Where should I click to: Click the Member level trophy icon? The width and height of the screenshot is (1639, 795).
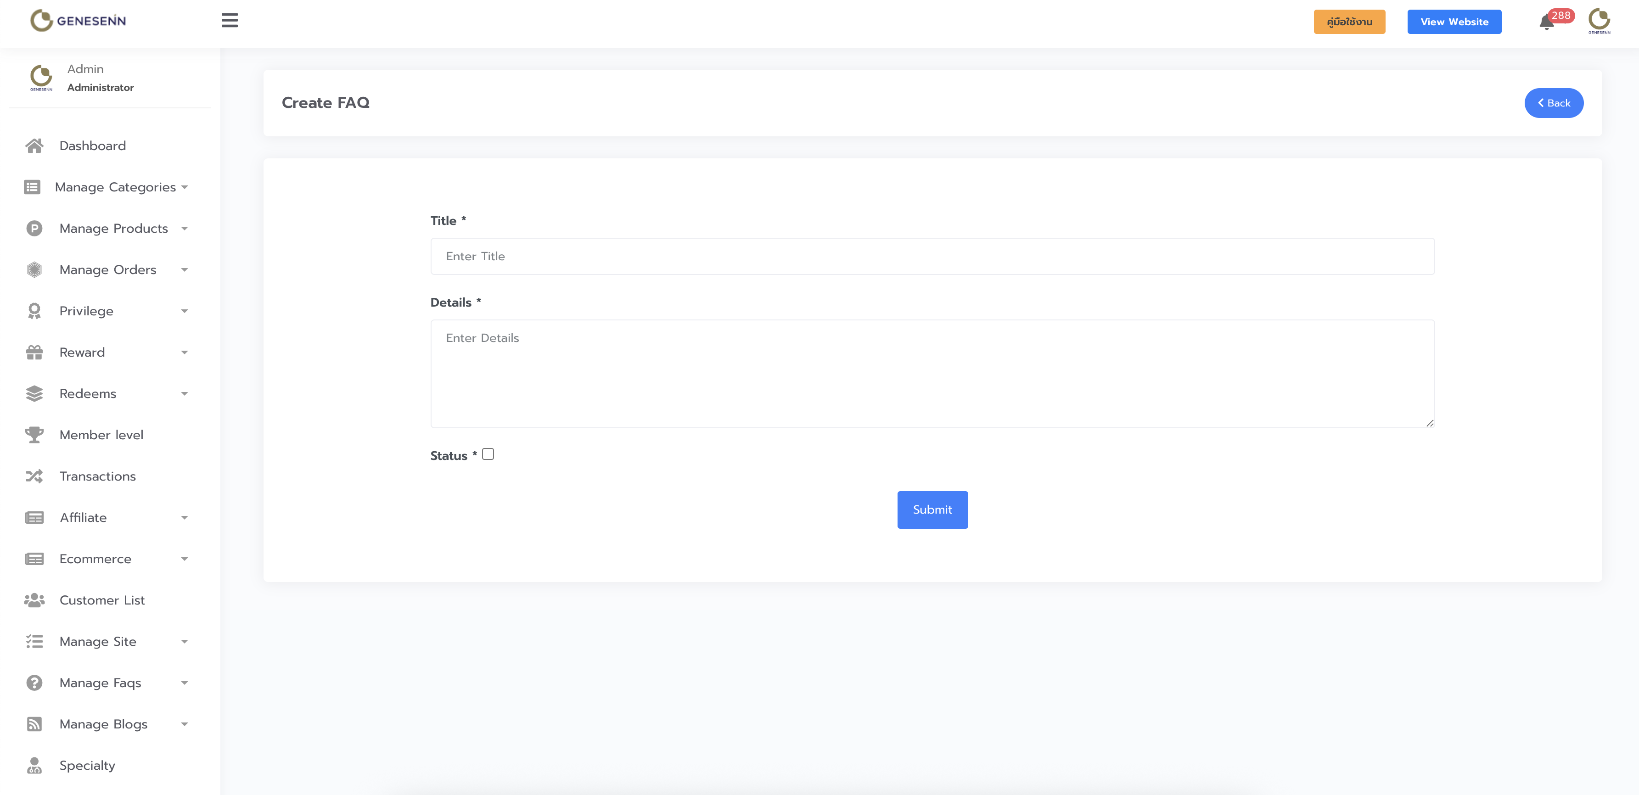coord(34,435)
